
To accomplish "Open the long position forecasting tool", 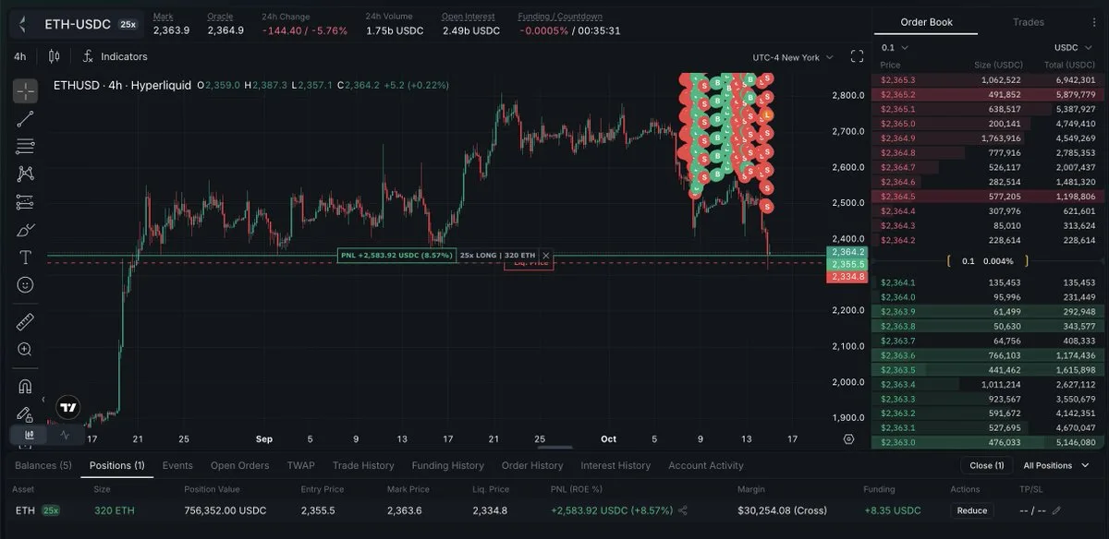I will click(25, 202).
